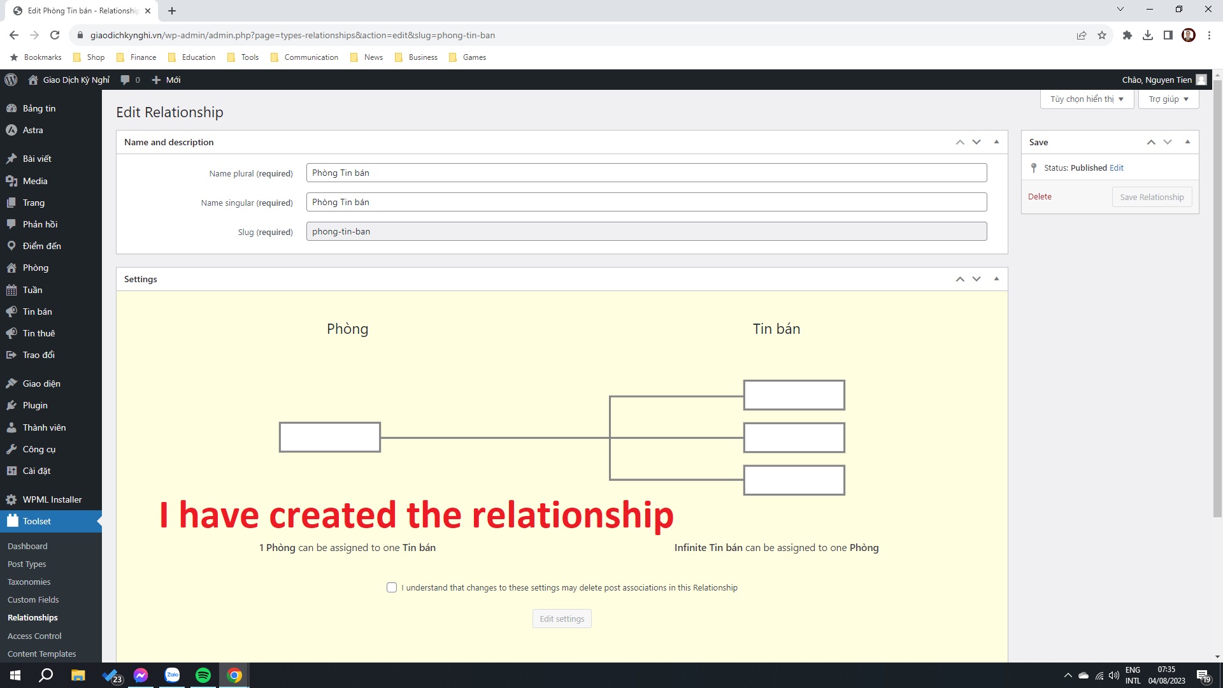Click the Toolset menu icon
1223x688 pixels.
coord(12,521)
